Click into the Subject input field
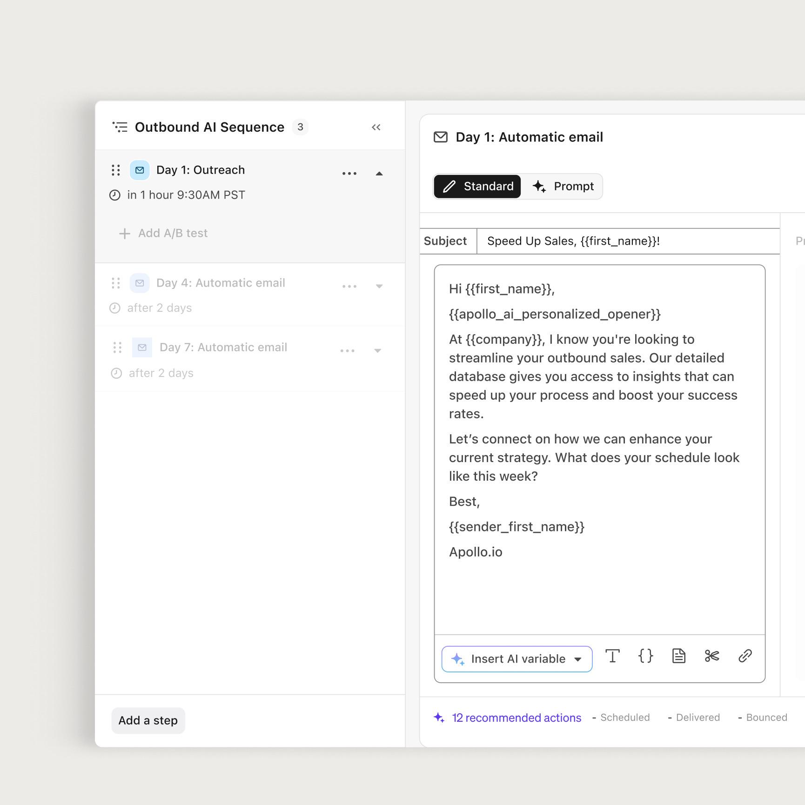805x805 pixels. [627, 241]
